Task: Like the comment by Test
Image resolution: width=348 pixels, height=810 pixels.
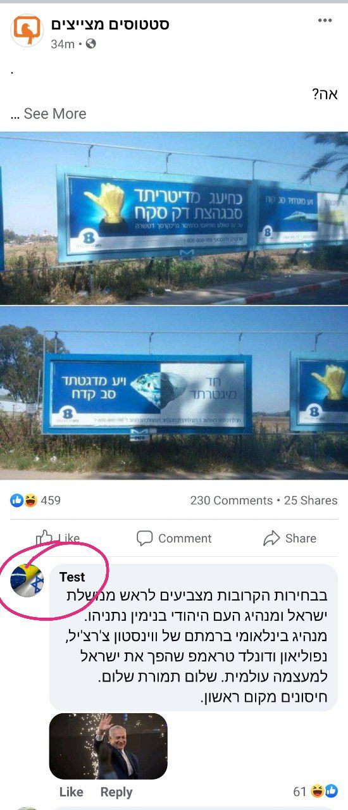Action: 71,792
